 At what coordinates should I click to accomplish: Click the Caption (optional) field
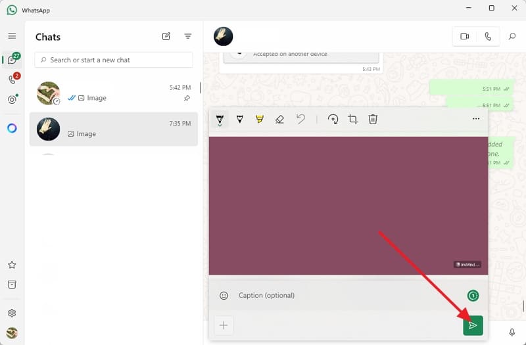click(342, 296)
